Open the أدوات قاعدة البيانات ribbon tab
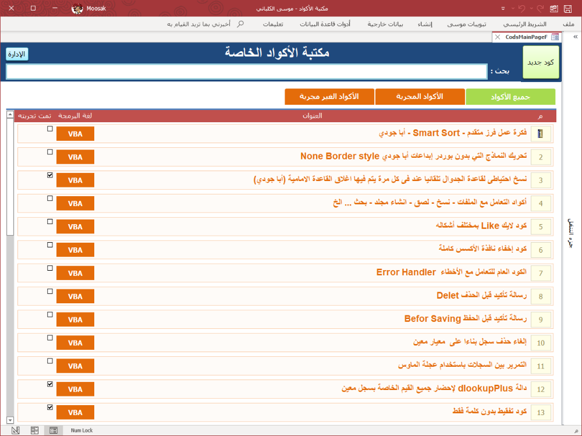The height and width of the screenshot is (436, 582). point(325,24)
